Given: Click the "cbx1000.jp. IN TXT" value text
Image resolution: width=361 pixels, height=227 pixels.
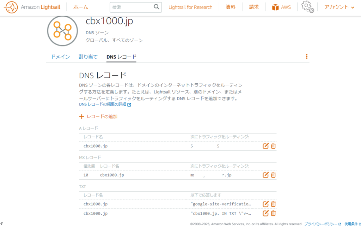Looking at the screenshot, I should click(x=221, y=213).
